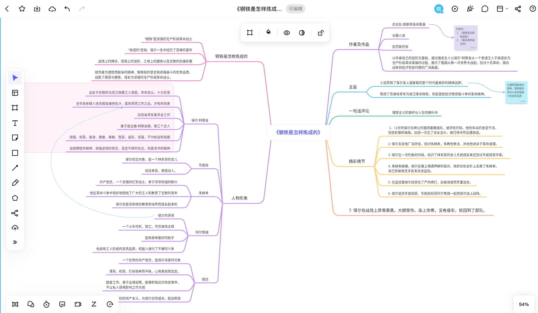Click the Z icon in bottom bar

pos(94,304)
